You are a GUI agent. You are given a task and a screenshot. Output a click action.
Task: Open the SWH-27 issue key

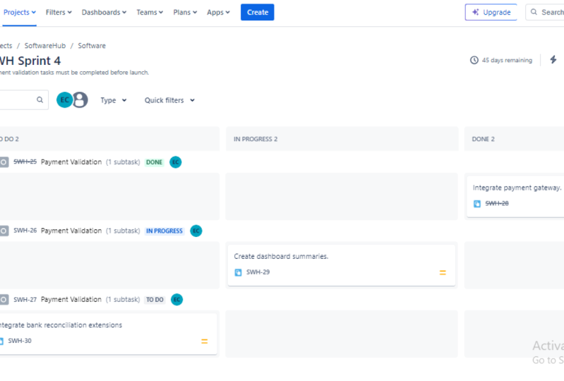[25, 299]
